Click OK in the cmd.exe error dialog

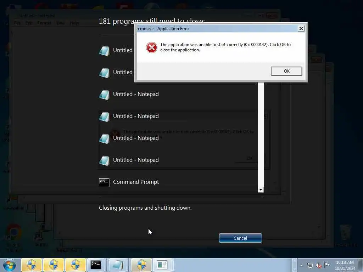click(286, 71)
